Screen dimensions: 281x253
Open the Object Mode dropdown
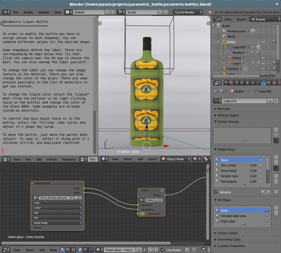(x=175, y=159)
